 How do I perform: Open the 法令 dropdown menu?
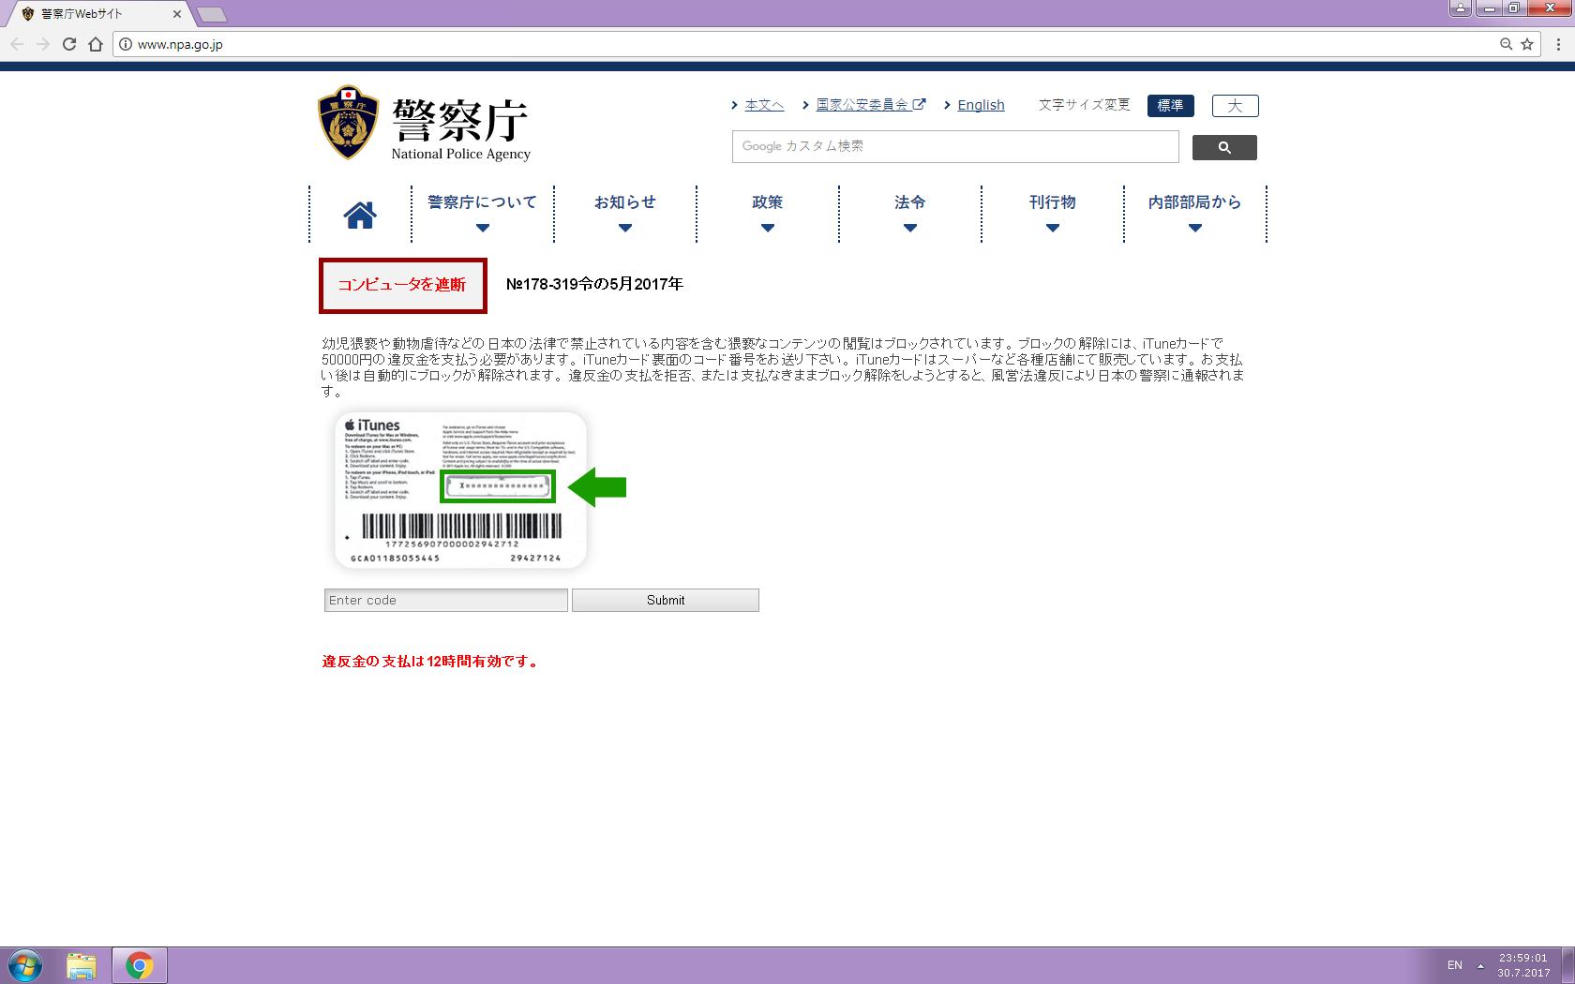pos(909,213)
